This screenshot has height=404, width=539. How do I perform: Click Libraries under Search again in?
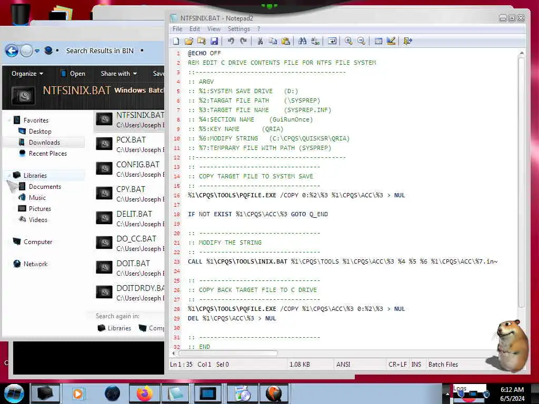pyautogui.click(x=114, y=328)
